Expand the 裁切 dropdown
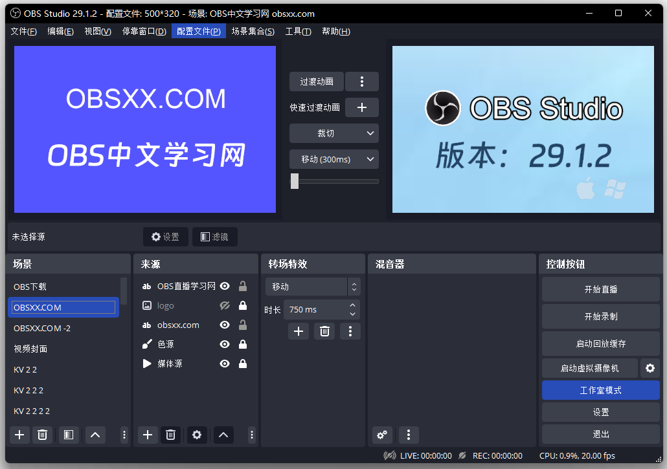The width and height of the screenshot is (667, 469). [334, 133]
